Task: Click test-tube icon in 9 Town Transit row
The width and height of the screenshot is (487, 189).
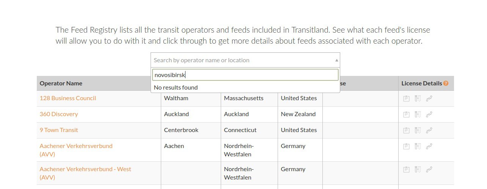Action: point(418,130)
